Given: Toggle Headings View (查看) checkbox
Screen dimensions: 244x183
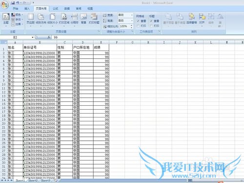Looking at the screenshot, I should click(x=151, y=21).
